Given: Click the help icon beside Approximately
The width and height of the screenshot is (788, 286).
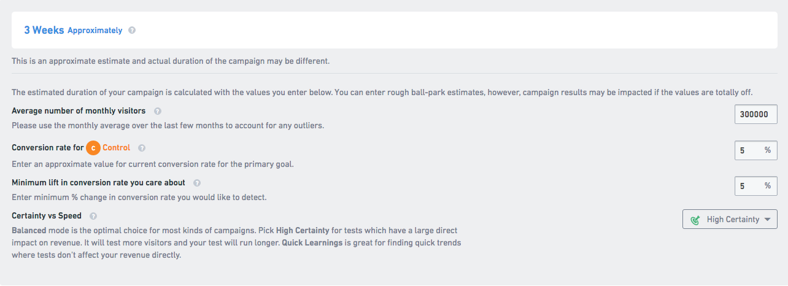Looking at the screenshot, I should [x=132, y=30].
